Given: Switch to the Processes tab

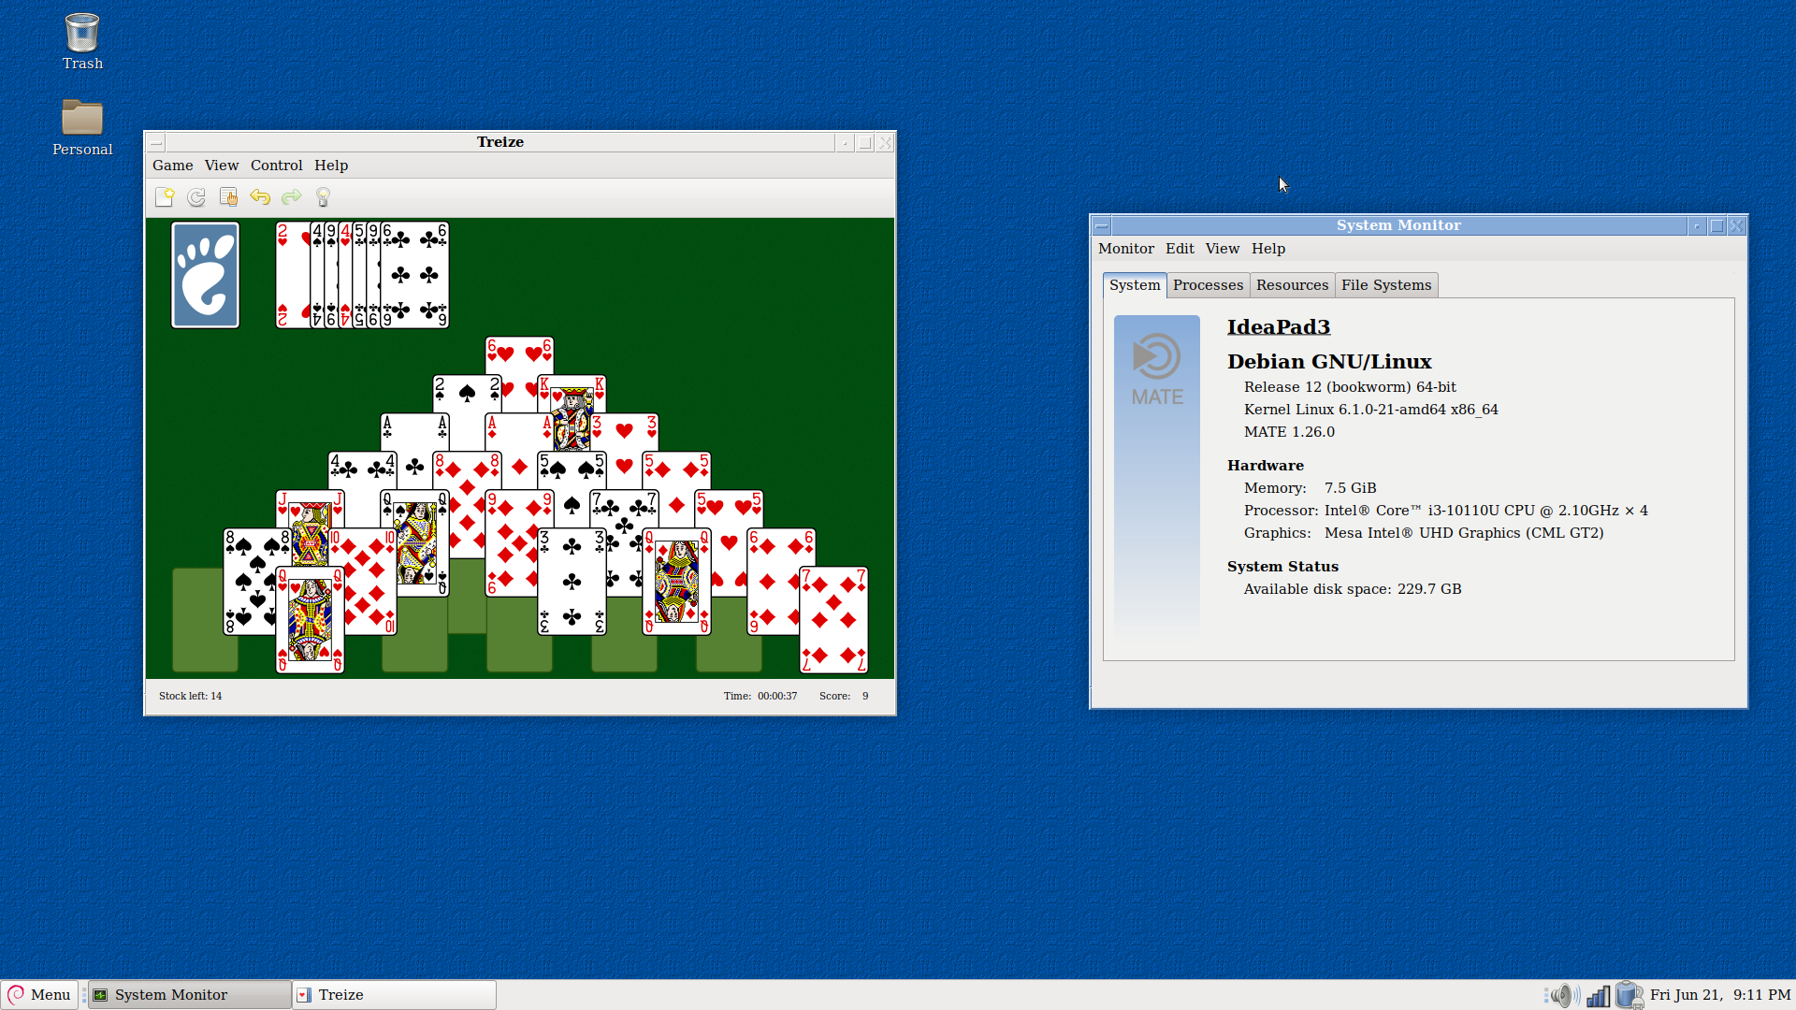Looking at the screenshot, I should [x=1208, y=285].
